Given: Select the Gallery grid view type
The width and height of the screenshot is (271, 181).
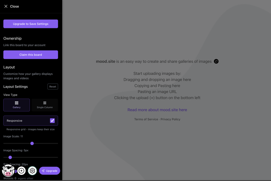Looking at the screenshot, I should (x=17, y=105).
